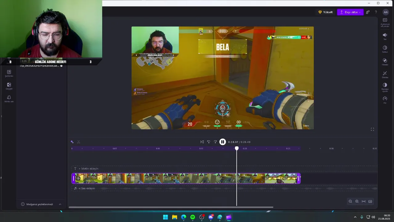Click the clip's right trim handle

299,179
